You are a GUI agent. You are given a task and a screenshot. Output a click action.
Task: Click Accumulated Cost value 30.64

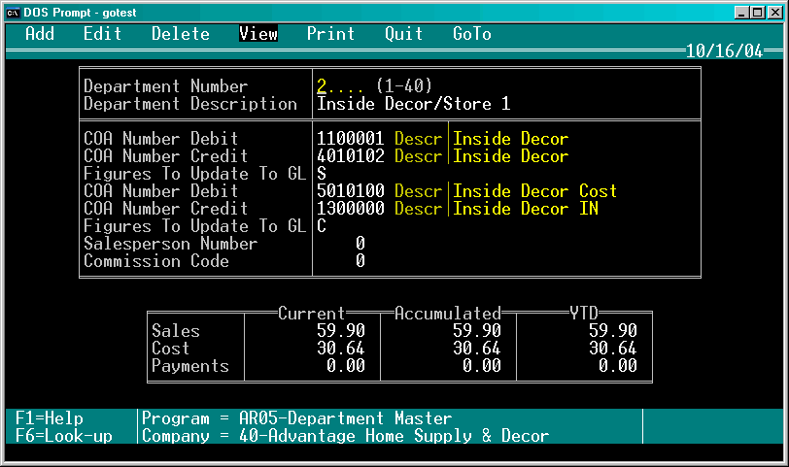point(477,349)
